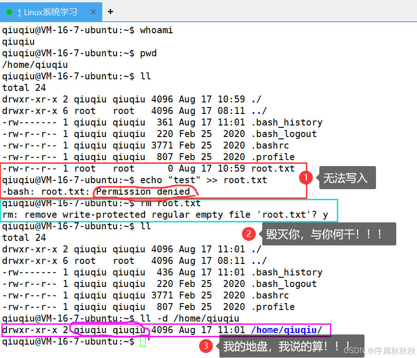The image size is (417, 358).
Task: Open a new session tab with plus button
Action: [111, 12]
